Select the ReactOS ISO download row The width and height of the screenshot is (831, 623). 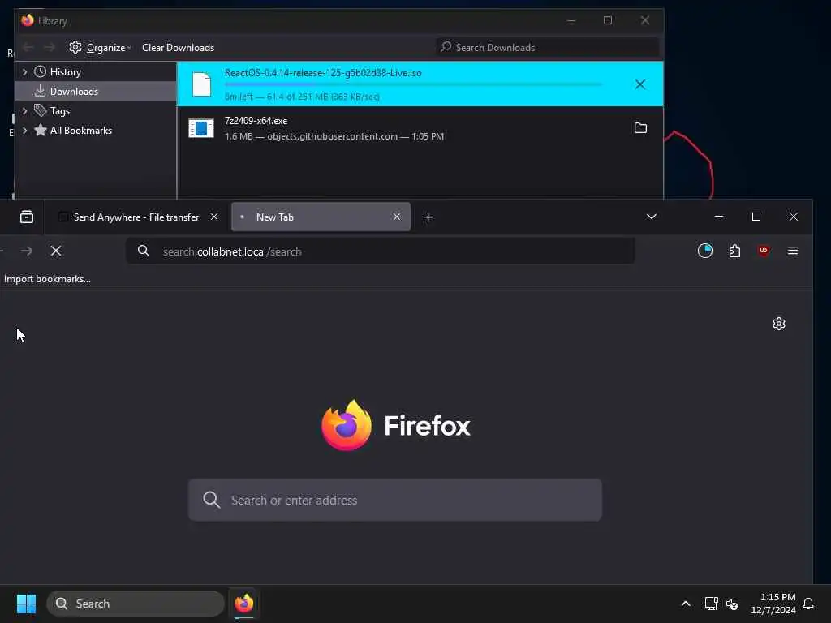click(x=420, y=84)
